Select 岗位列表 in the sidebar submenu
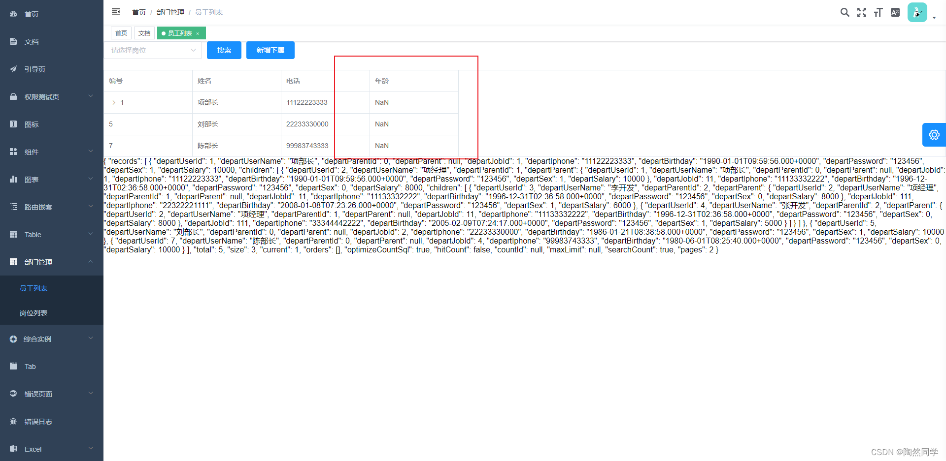The height and width of the screenshot is (461, 946). tap(34, 313)
